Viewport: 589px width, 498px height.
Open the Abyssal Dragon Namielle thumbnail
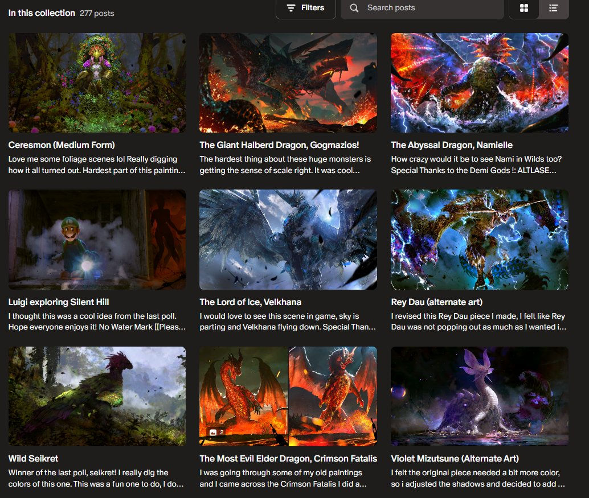coord(479,83)
